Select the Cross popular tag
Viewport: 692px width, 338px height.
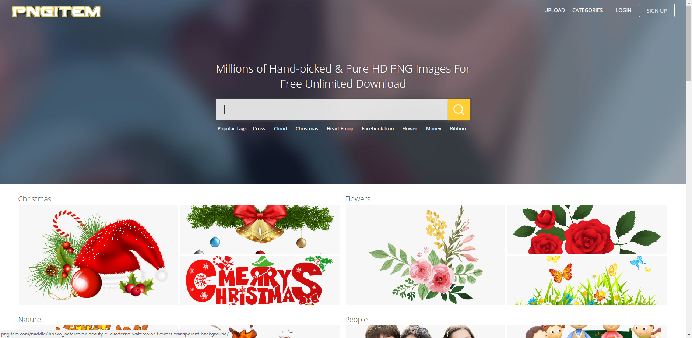(x=259, y=128)
